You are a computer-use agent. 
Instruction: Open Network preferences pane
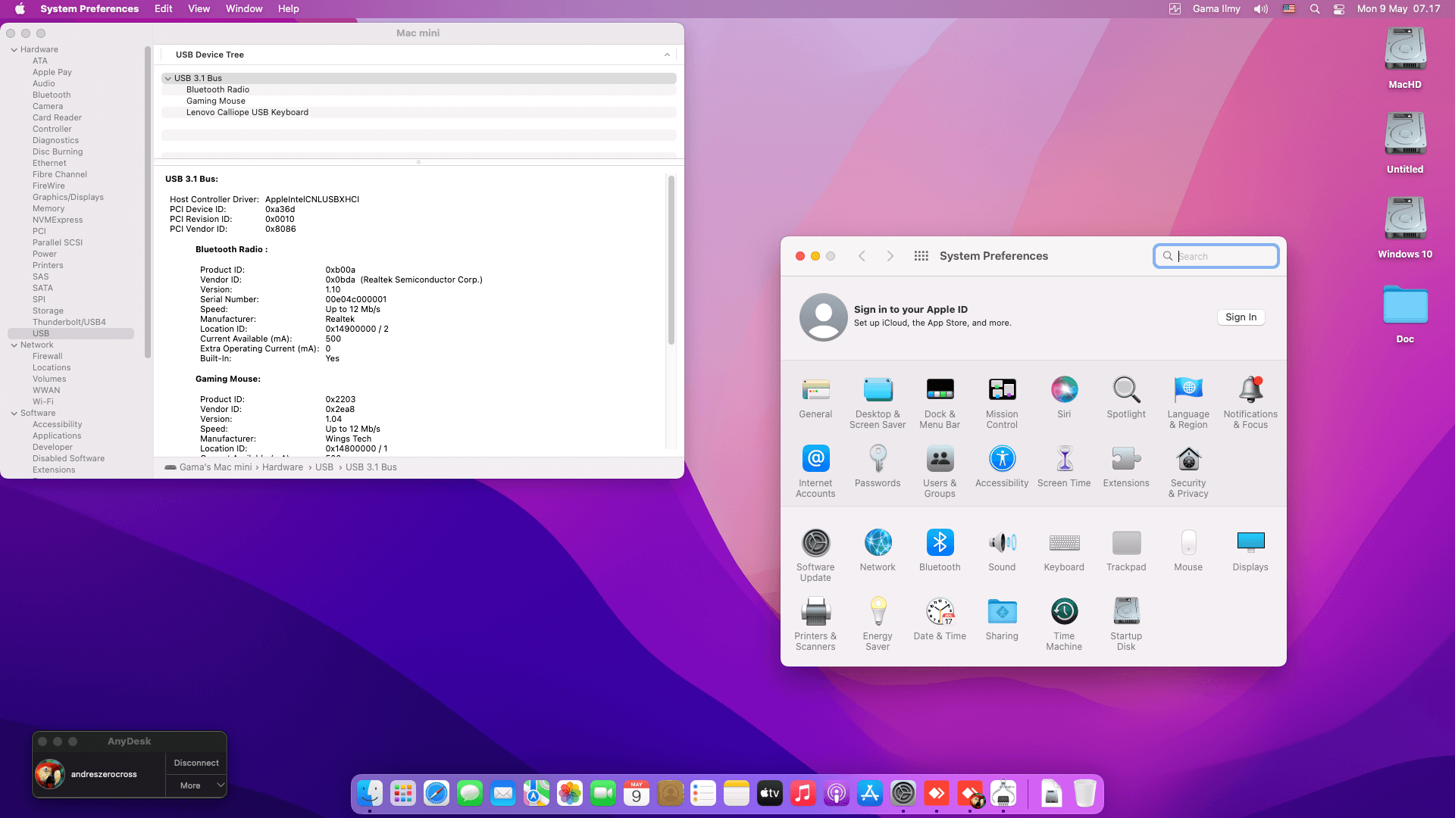pyautogui.click(x=878, y=551)
